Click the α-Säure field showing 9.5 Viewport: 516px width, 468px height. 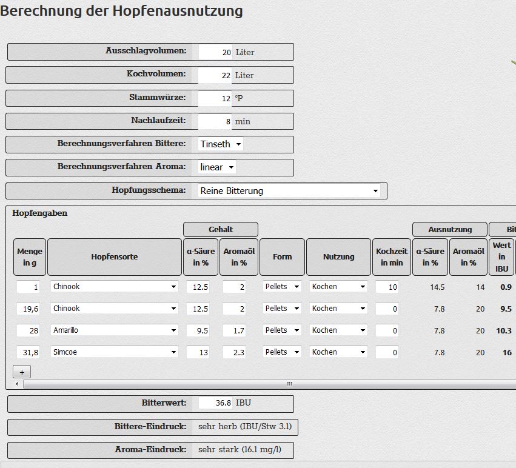(x=198, y=330)
